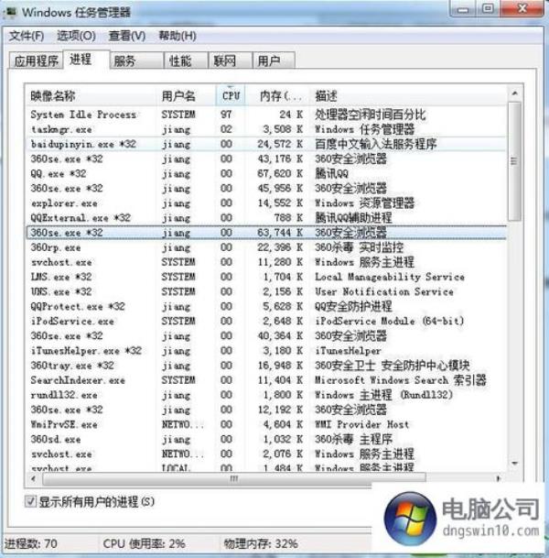Sort by 内存 column header
The width and height of the screenshot is (549, 558).
tap(277, 95)
